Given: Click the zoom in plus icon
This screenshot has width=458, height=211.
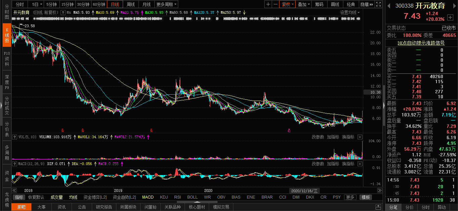Looking at the screenshot, I should pyautogui.click(x=268, y=4).
